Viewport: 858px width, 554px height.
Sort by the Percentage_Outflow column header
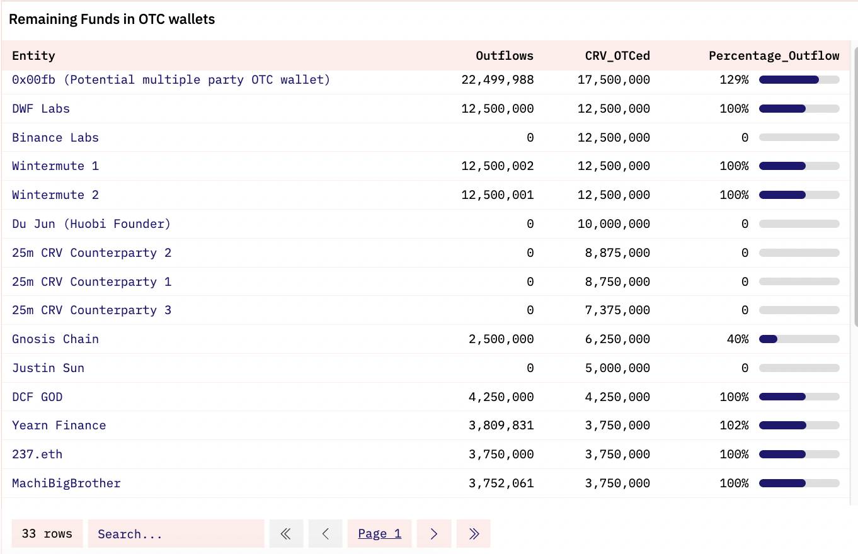tap(774, 55)
